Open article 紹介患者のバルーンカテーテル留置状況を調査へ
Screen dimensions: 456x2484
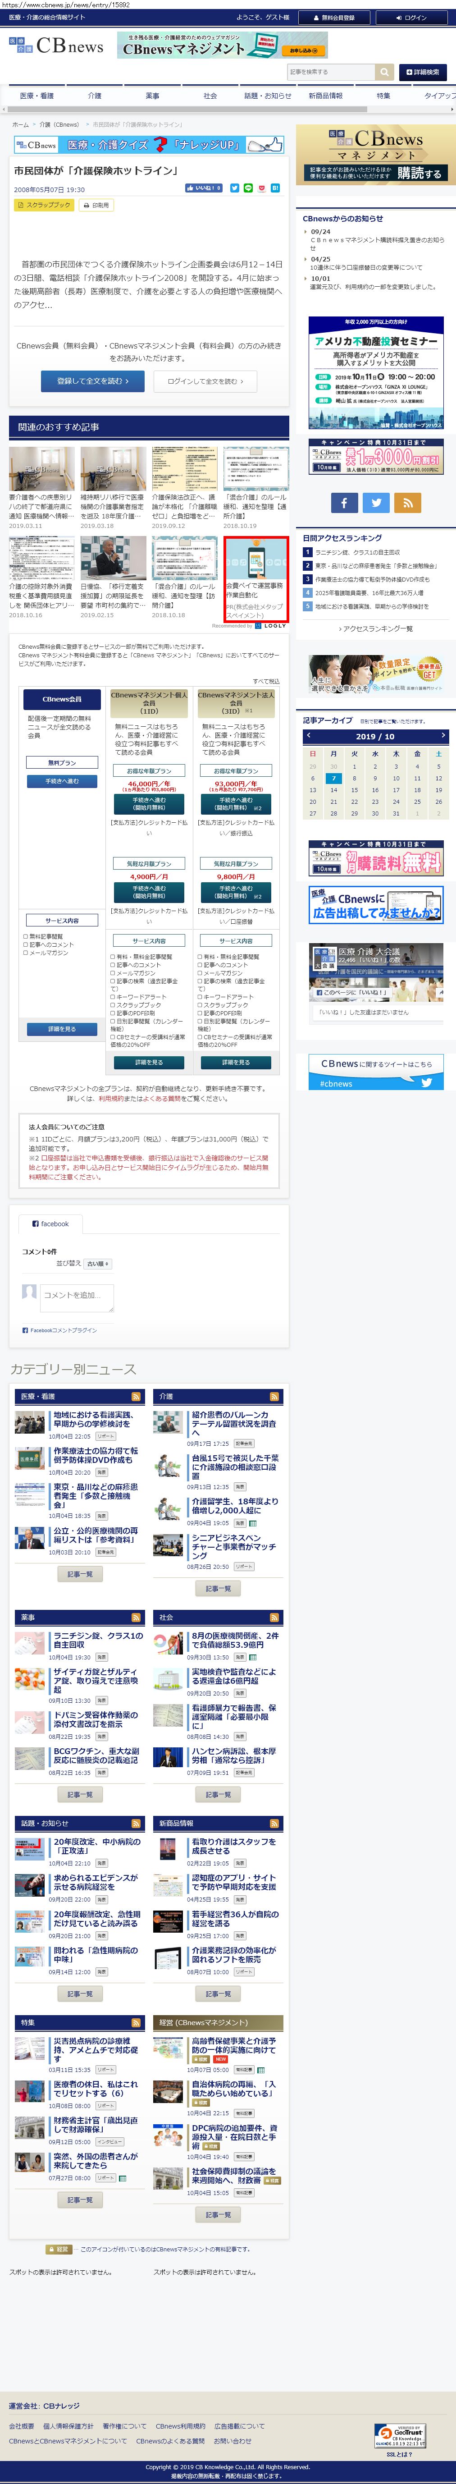(234, 1424)
